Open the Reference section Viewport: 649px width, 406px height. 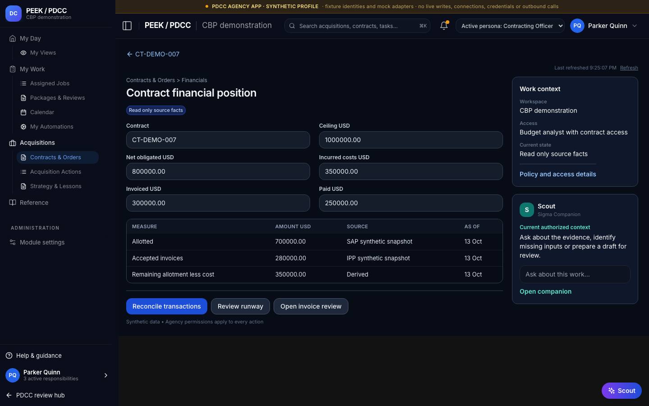(34, 203)
